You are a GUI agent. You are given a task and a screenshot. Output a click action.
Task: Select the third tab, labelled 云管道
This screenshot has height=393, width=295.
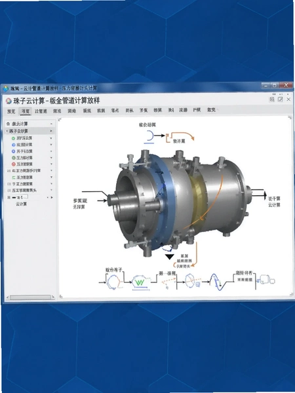(x=41, y=111)
